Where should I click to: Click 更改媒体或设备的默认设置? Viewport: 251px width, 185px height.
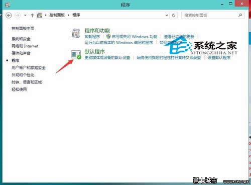[x=107, y=58]
